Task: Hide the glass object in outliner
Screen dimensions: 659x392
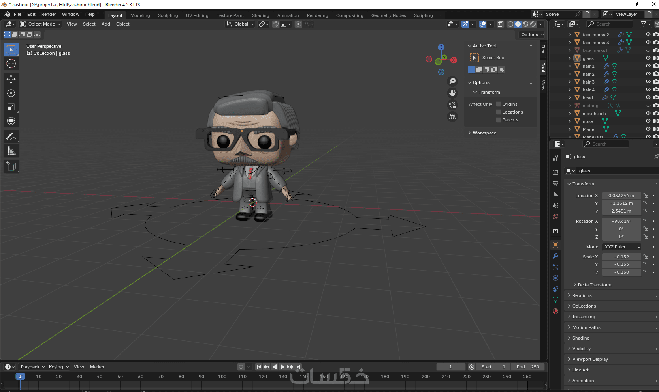Action: tap(648, 58)
